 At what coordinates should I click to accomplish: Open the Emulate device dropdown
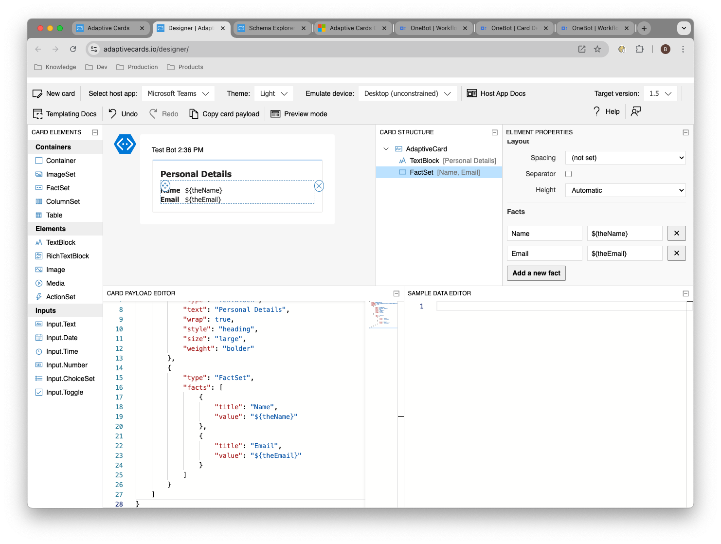(x=408, y=93)
